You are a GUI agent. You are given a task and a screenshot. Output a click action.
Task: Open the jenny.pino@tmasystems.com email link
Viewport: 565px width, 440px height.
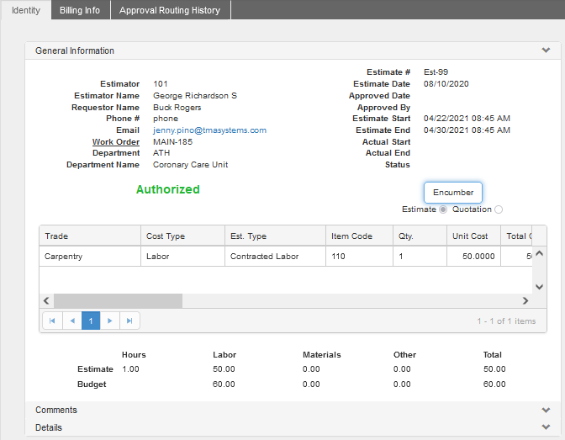[209, 130]
